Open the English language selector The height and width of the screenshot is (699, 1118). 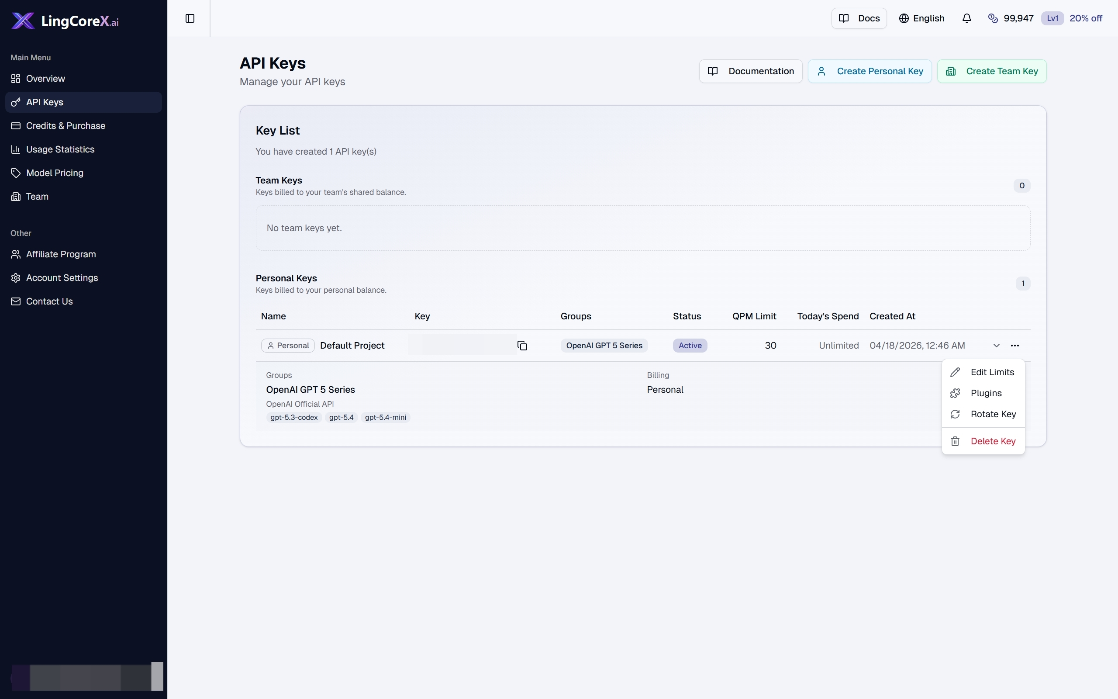click(x=921, y=18)
